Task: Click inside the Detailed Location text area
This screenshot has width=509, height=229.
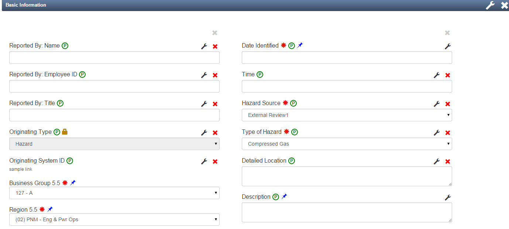Action: click(347, 176)
